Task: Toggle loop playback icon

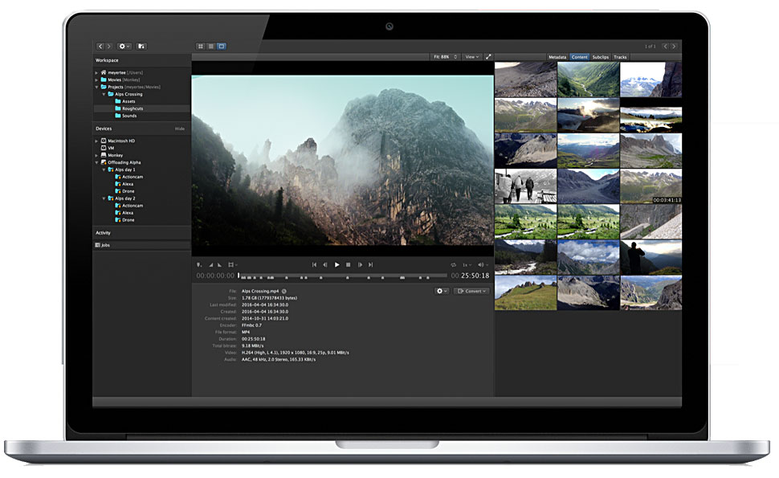Action: click(x=453, y=264)
